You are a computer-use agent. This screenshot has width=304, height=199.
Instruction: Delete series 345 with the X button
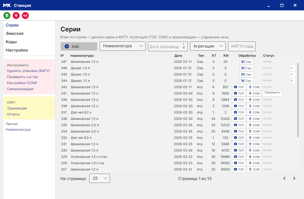tap(293, 74)
